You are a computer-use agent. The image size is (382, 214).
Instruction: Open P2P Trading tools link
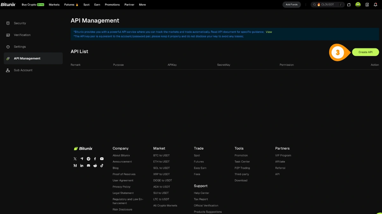pos(242,168)
